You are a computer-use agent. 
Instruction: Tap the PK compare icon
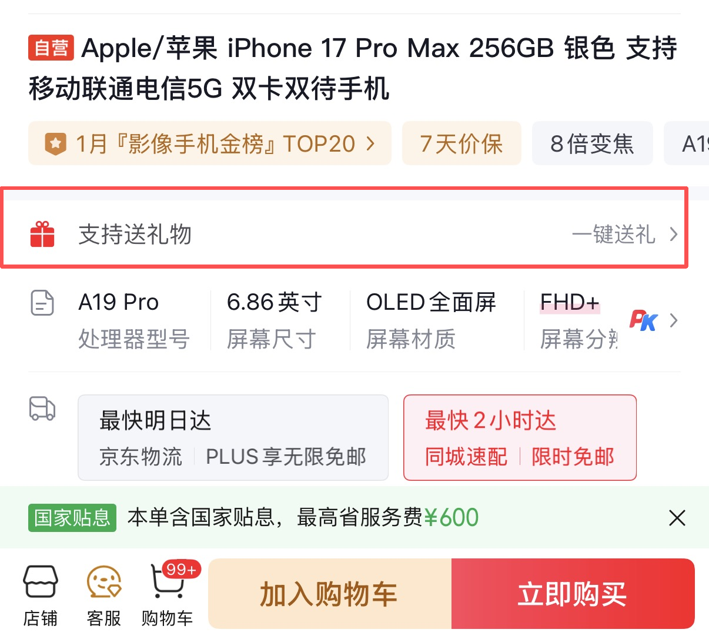click(643, 320)
